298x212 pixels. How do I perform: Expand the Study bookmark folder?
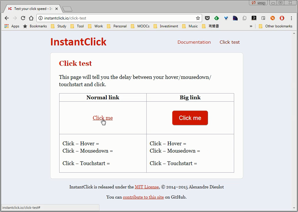coord(59,26)
